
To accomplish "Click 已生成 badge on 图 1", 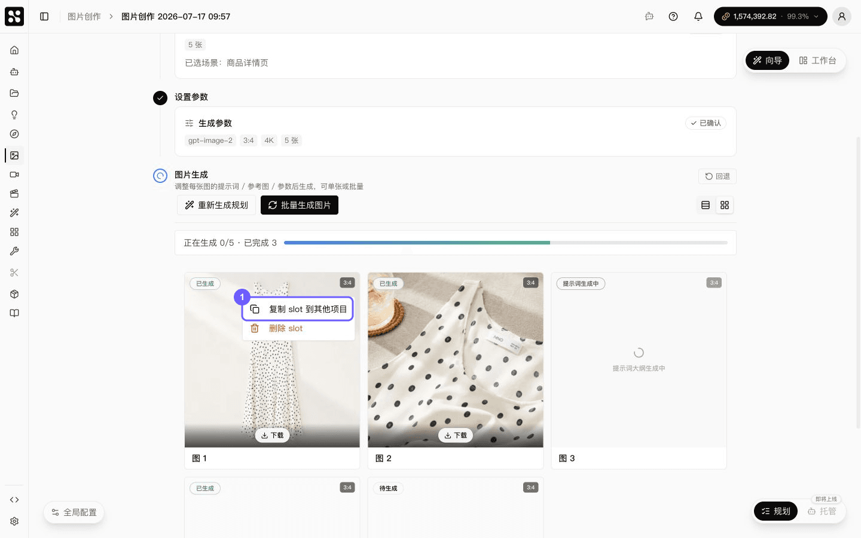I will (x=205, y=283).
